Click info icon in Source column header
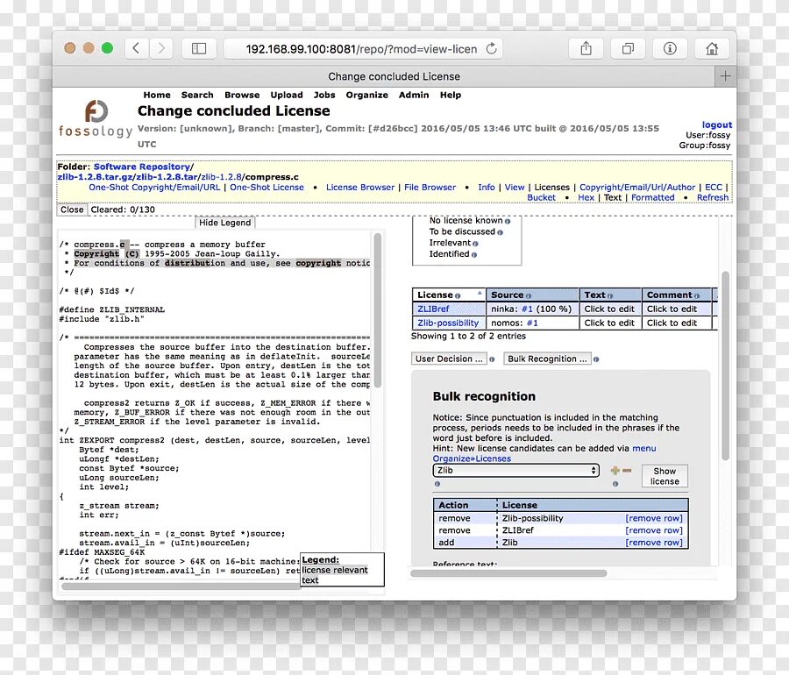This screenshot has height=675, width=789. (529, 295)
